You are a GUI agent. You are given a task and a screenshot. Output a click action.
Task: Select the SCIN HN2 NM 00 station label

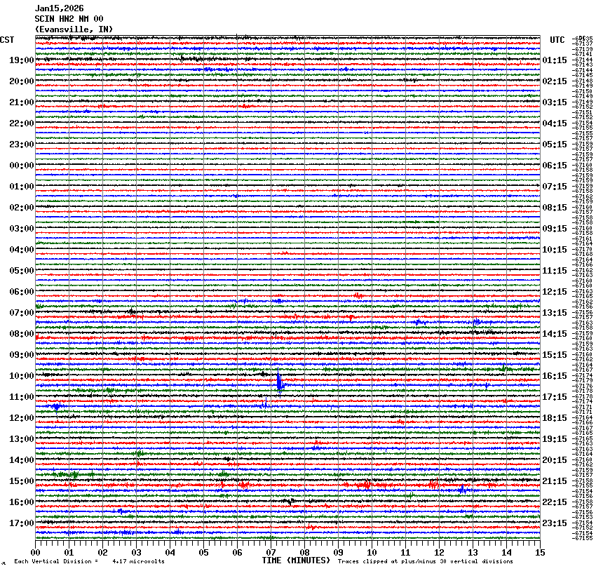point(69,19)
